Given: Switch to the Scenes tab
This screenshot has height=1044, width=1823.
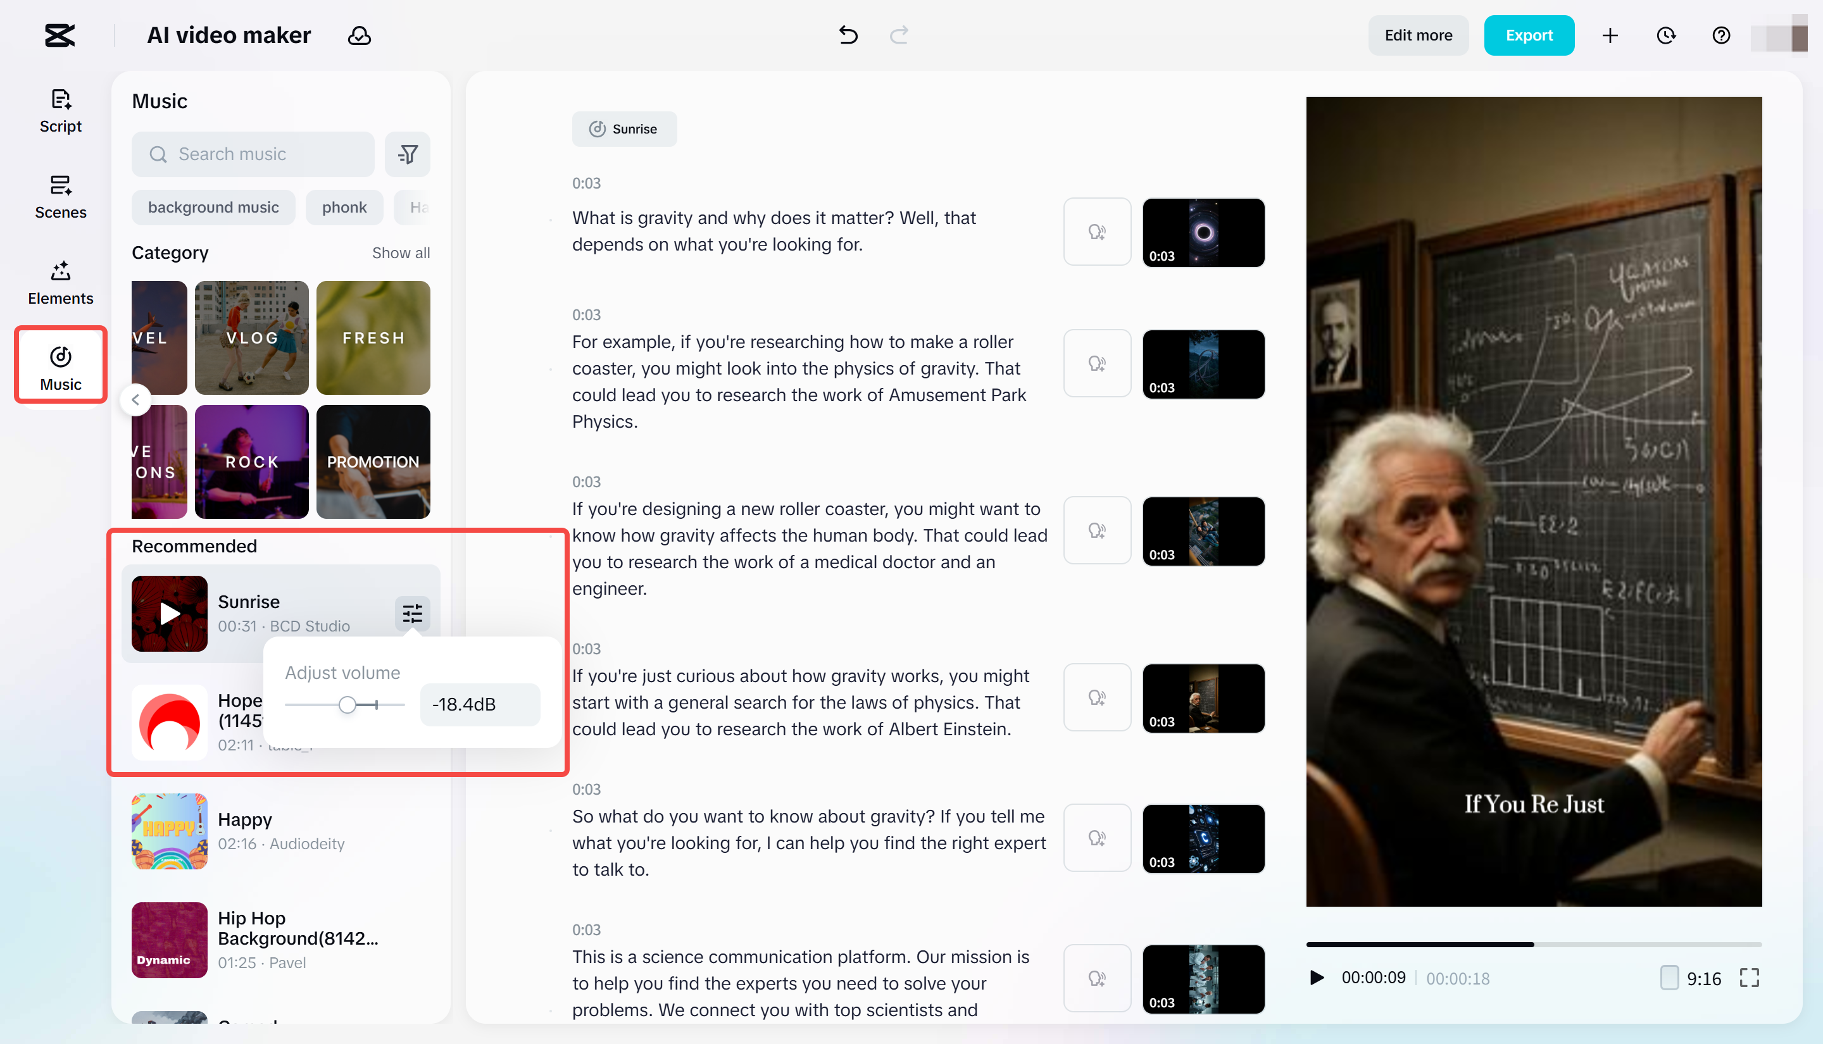Looking at the screenshot, I should [60, 195].
